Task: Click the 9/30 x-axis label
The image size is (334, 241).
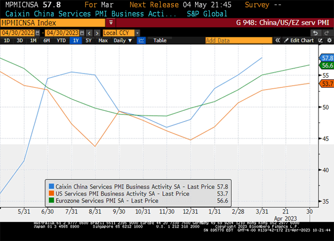Action: (x=119, y=212)
